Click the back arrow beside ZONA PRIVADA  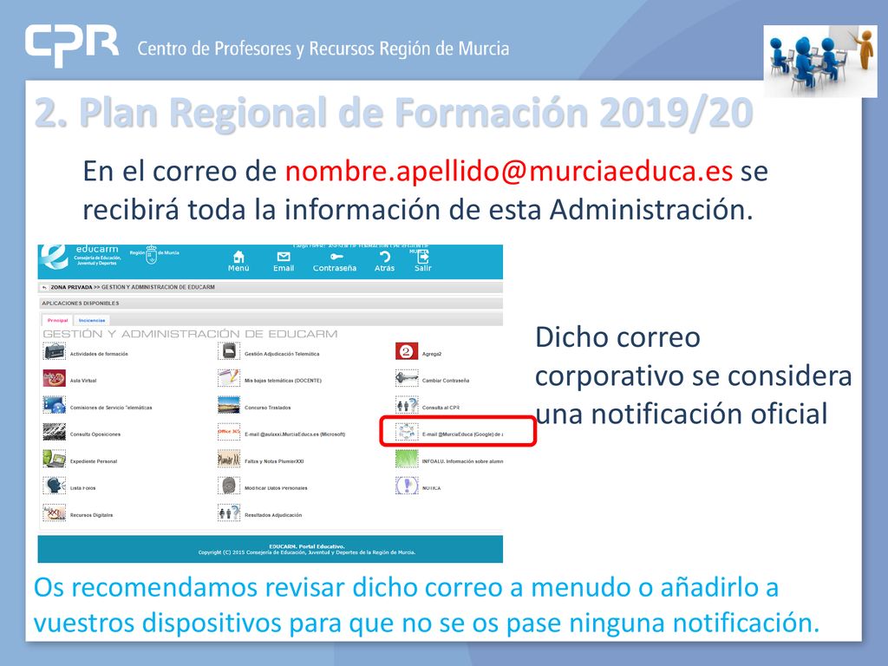44,288
